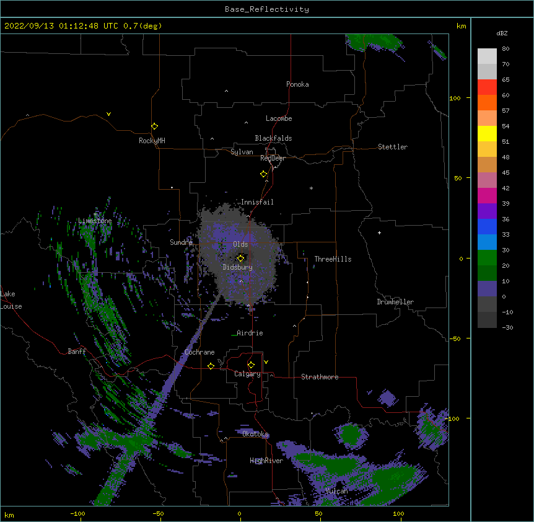The height and width of the screenshot is (522, 534).
Task: Click the Strathmore label
Action: tap(320, 377)
